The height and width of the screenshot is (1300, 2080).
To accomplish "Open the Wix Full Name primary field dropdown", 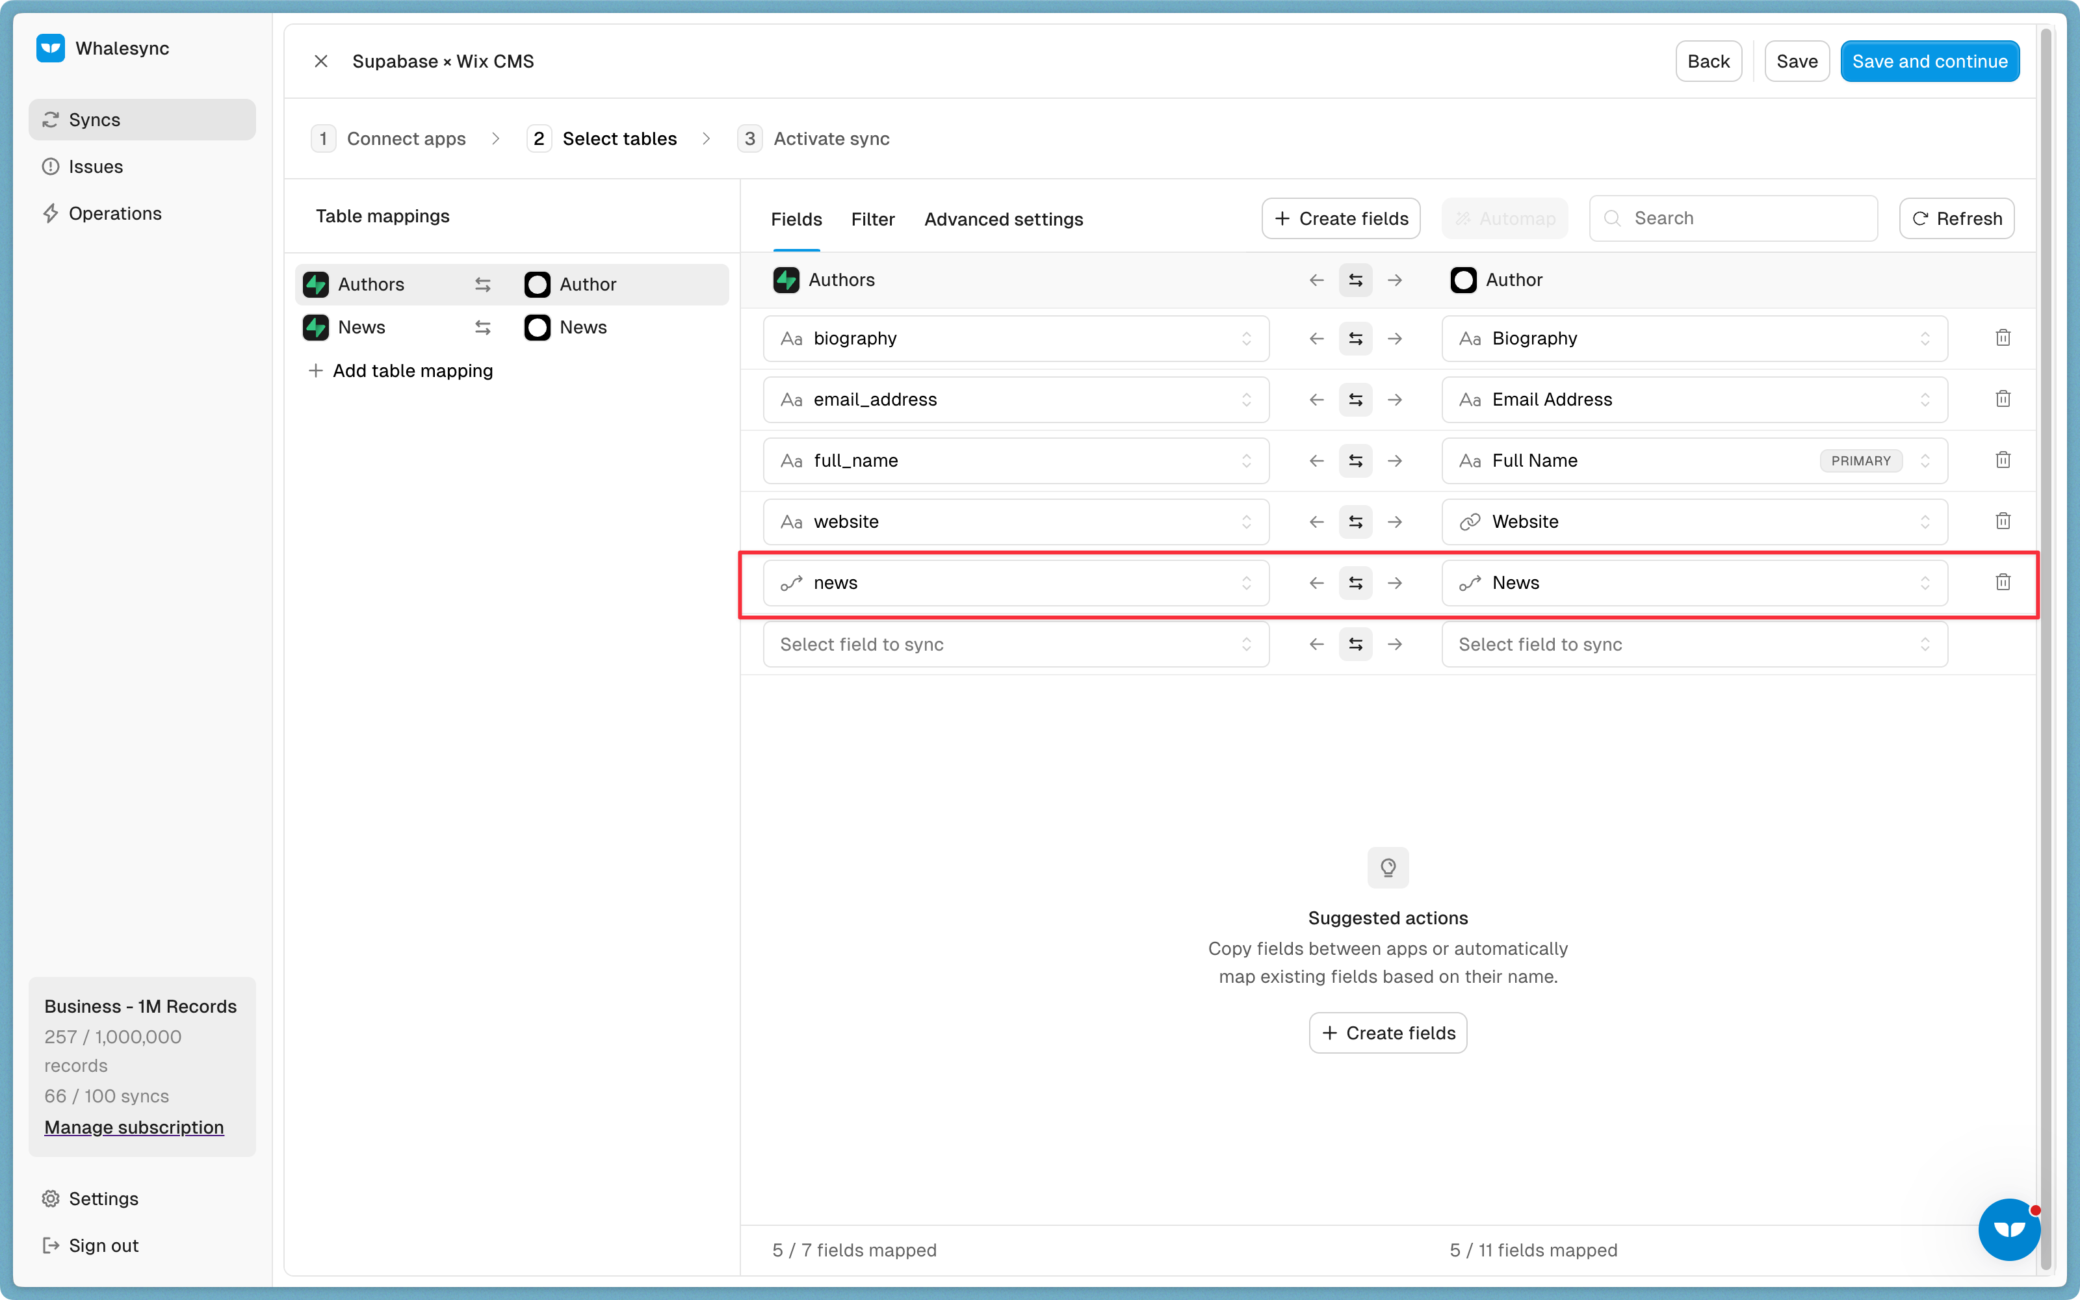I will pos(1694,461).
